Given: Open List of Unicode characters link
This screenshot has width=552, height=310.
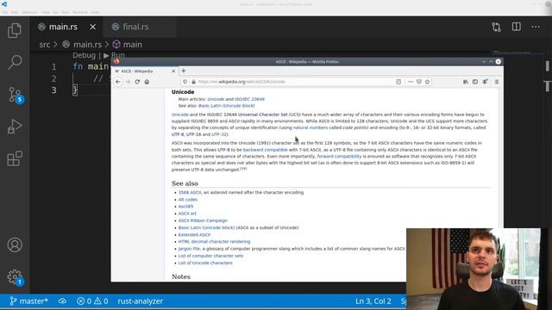Looking at the screenshot, I should pyautogui.click(x=205, y=263).
